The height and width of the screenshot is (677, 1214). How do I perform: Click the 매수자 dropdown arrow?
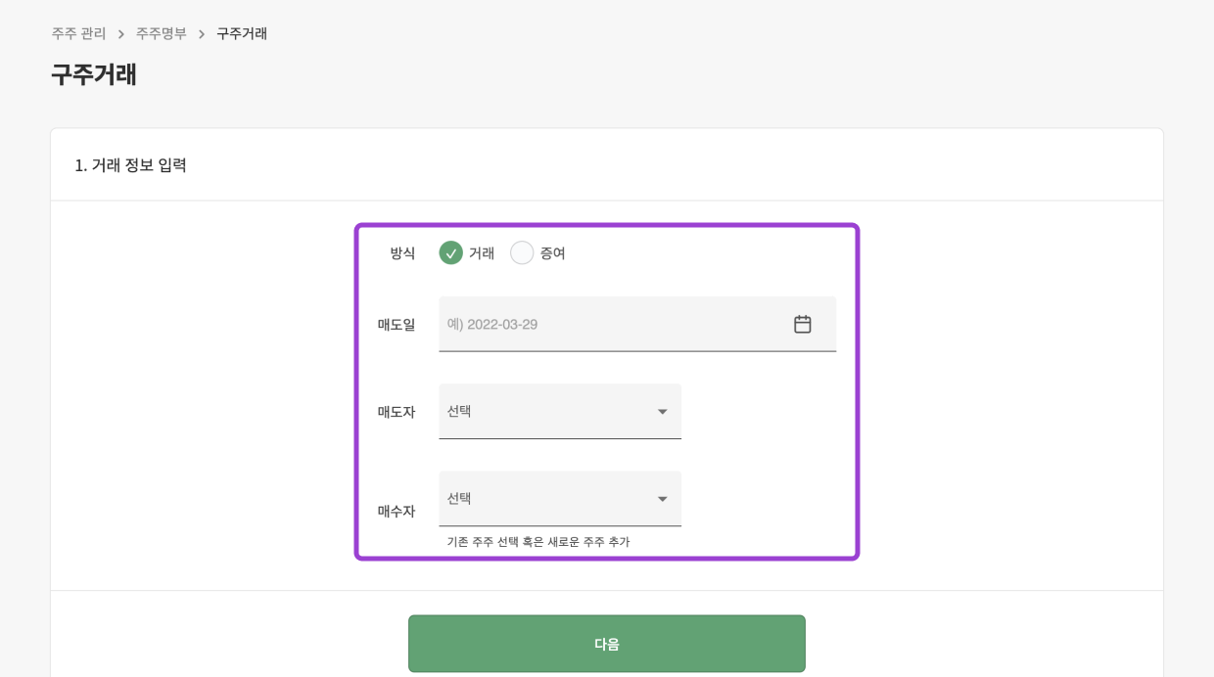(x=662, y=499)
